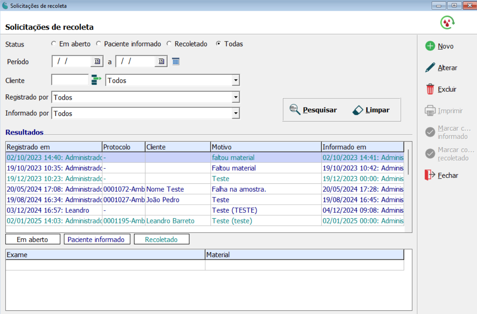
Task: Click the informed date 20/05/2024 17:28
Action: (363, 189)
